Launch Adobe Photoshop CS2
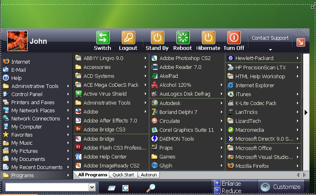The width and height of the screenshot is (316, 195). [185, 58]
